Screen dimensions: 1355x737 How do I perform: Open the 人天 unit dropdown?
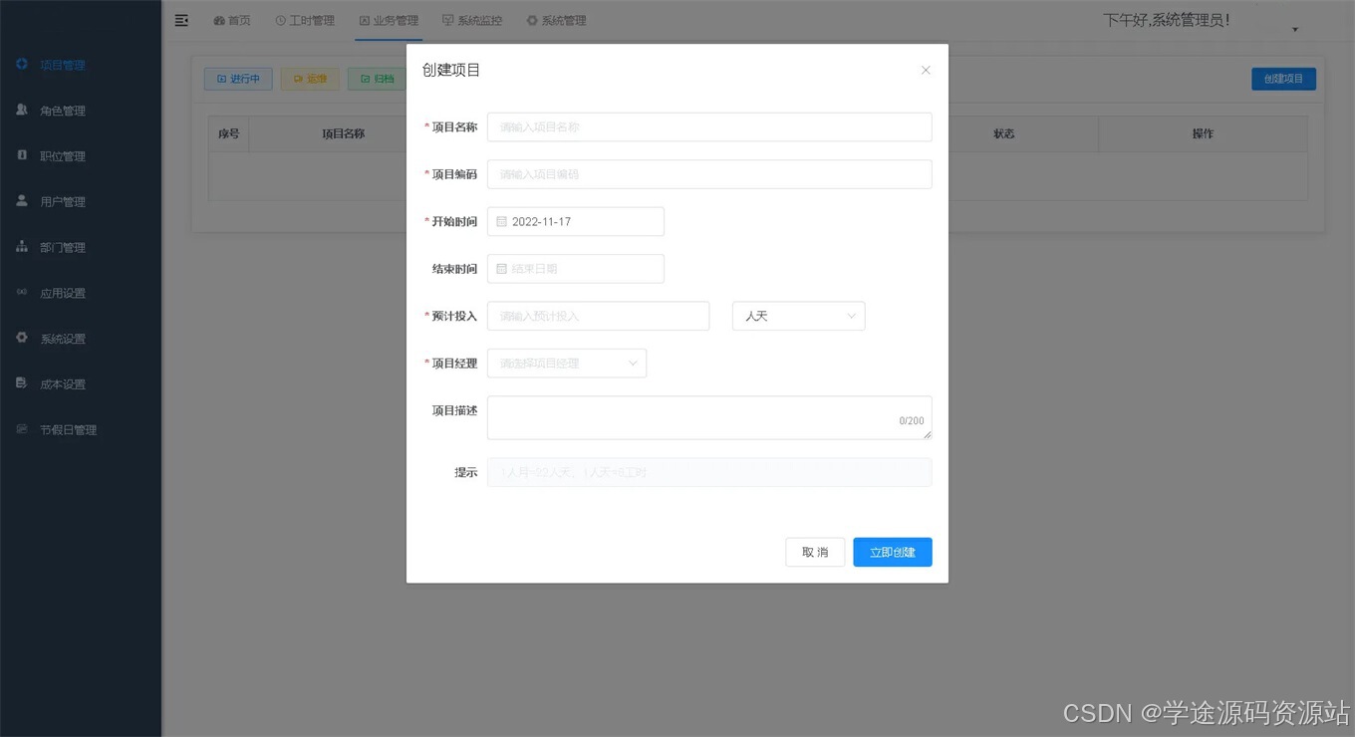point(799,316)
